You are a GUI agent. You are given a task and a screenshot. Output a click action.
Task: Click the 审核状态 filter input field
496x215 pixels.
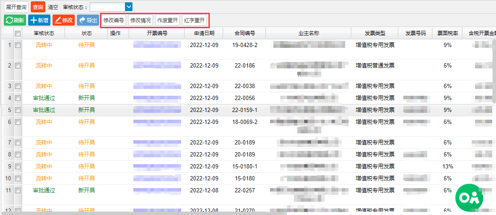(107, 7)
